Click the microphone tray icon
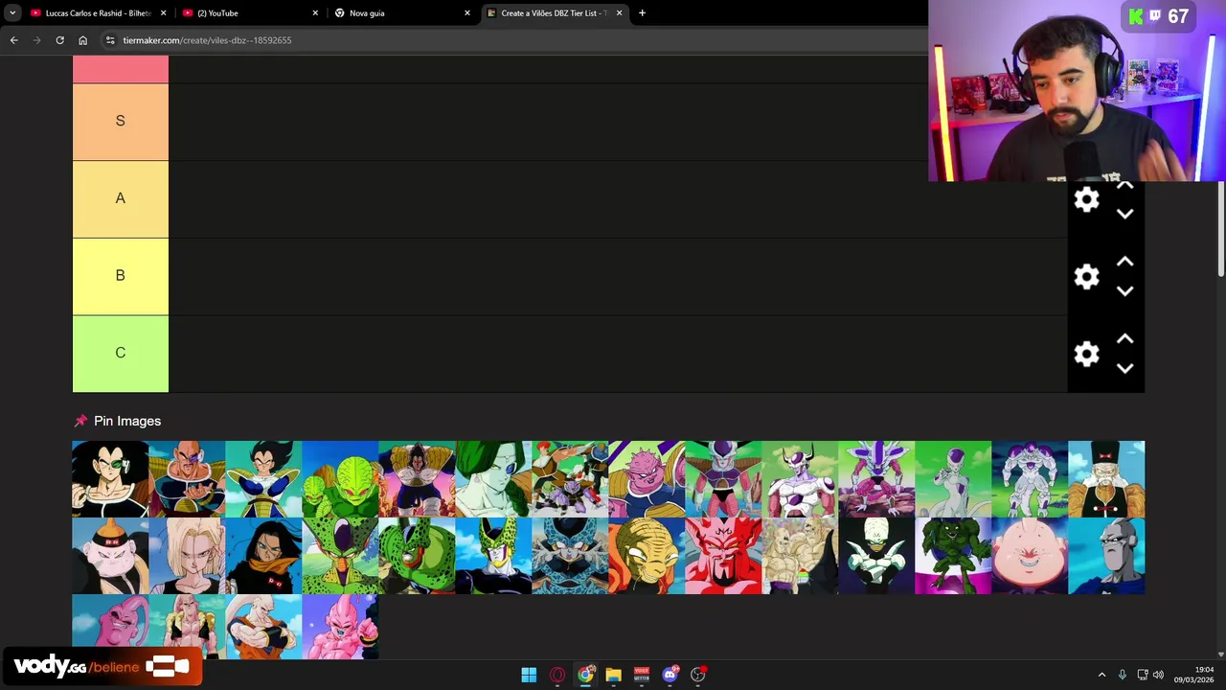The width and height of the screenshot is (1226, 690). (1122, 675)
